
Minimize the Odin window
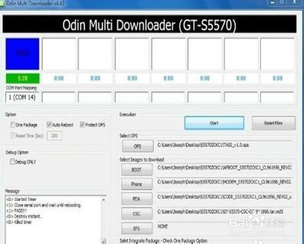273,3
